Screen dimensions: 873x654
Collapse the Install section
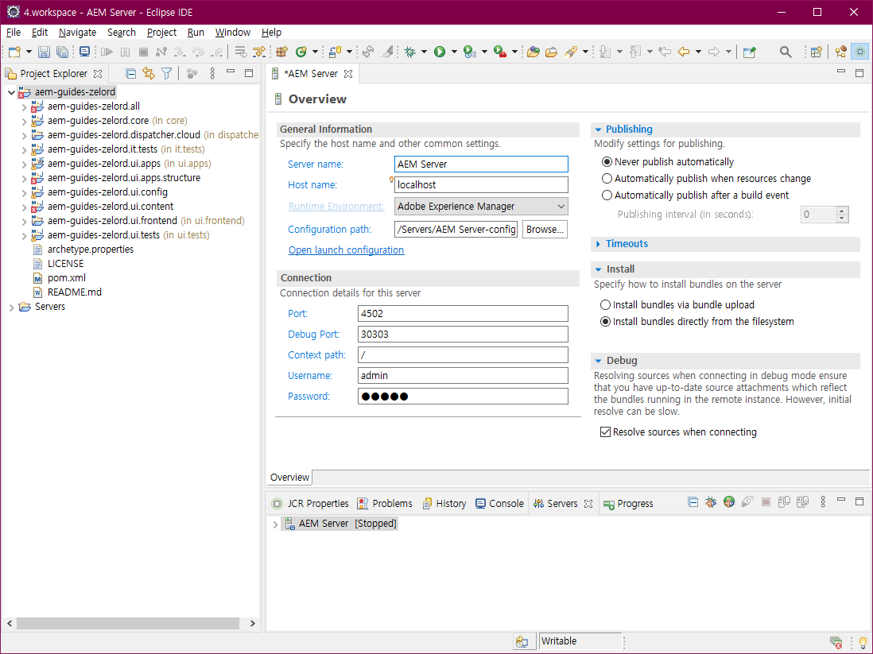coord(598,269)
